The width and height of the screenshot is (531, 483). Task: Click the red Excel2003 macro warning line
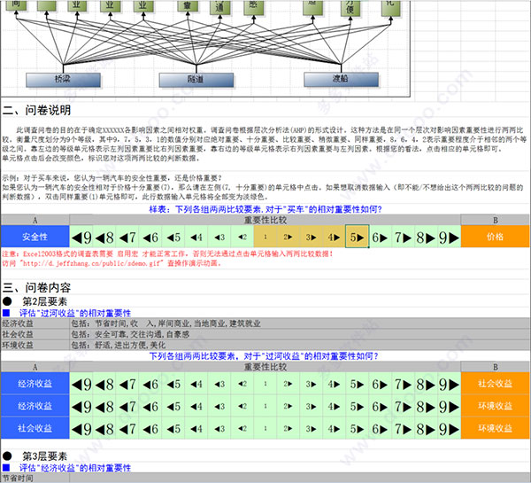click(167, 253)
